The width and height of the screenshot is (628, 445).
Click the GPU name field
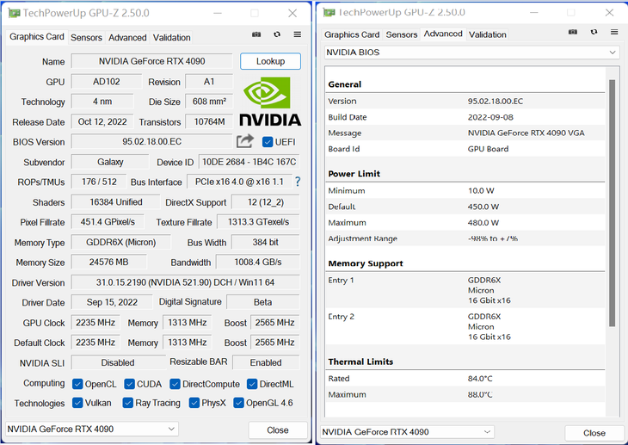pos(151,61)
